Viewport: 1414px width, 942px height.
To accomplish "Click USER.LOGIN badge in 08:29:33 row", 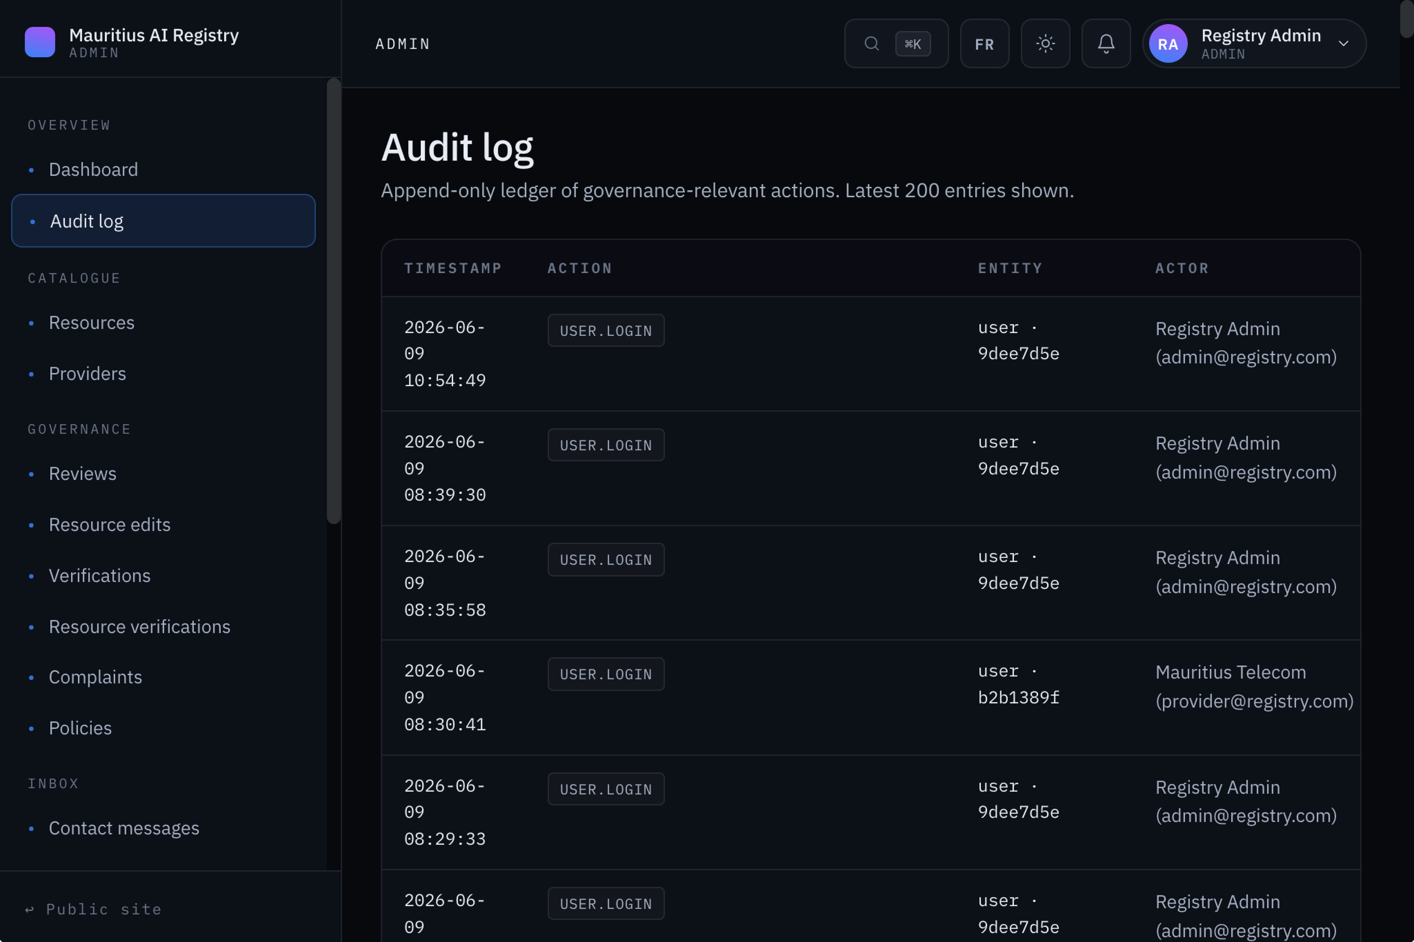I will [x=606, y=789].
